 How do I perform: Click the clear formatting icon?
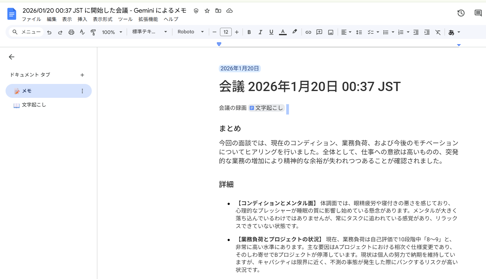coord(438,32)
